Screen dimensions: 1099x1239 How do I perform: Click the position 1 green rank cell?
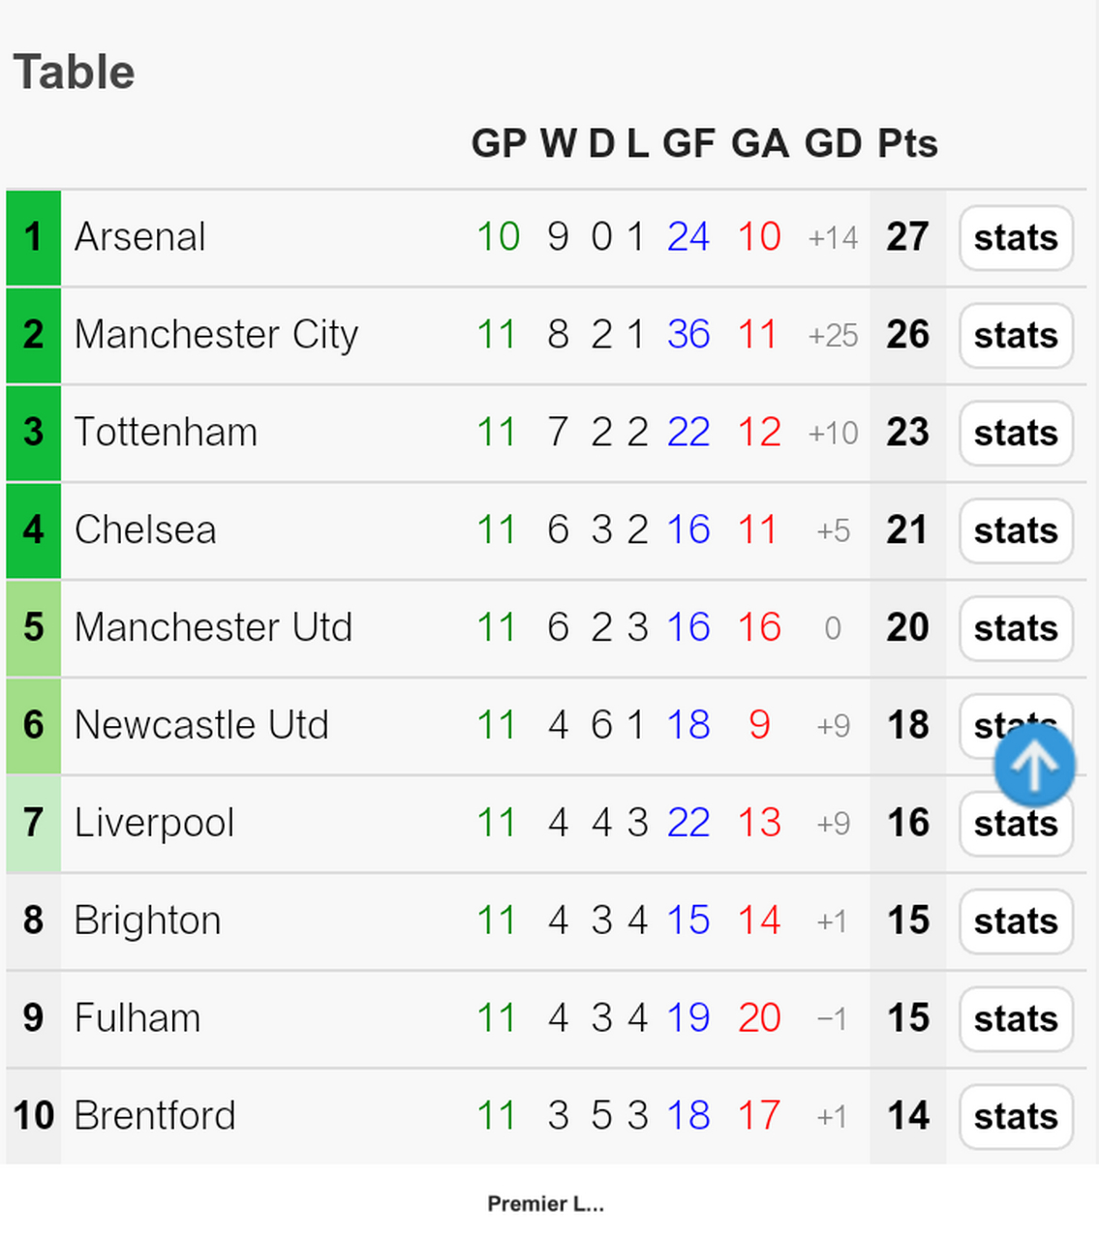point(33,238)
